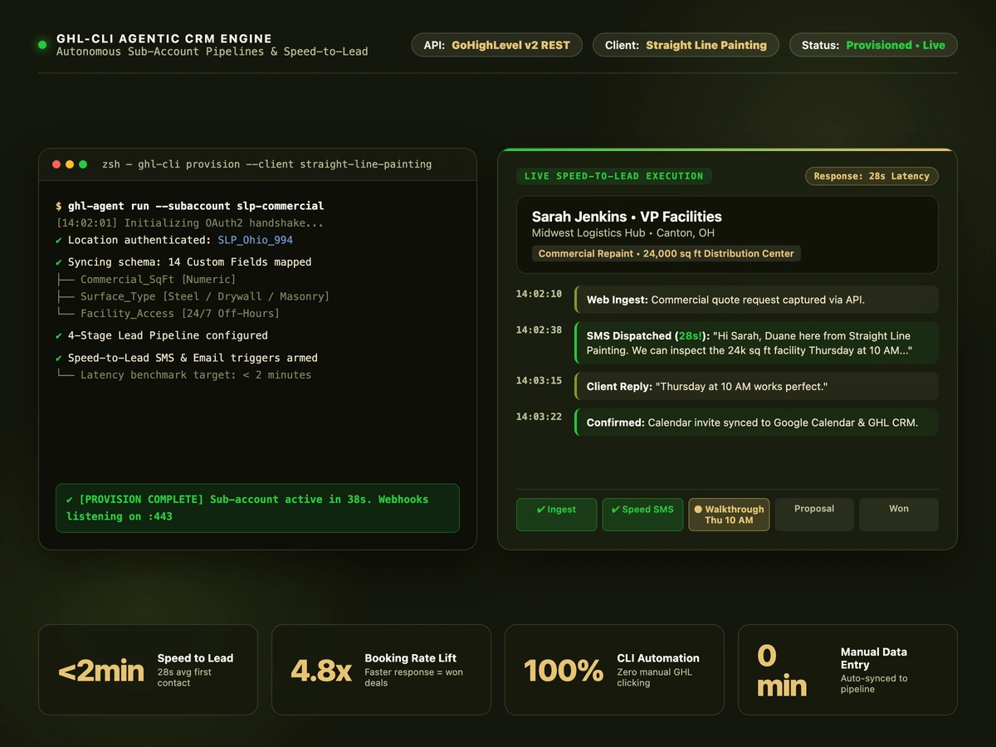Click the red terminal window dot
This screenshot has height=747, width=996.
56,164
